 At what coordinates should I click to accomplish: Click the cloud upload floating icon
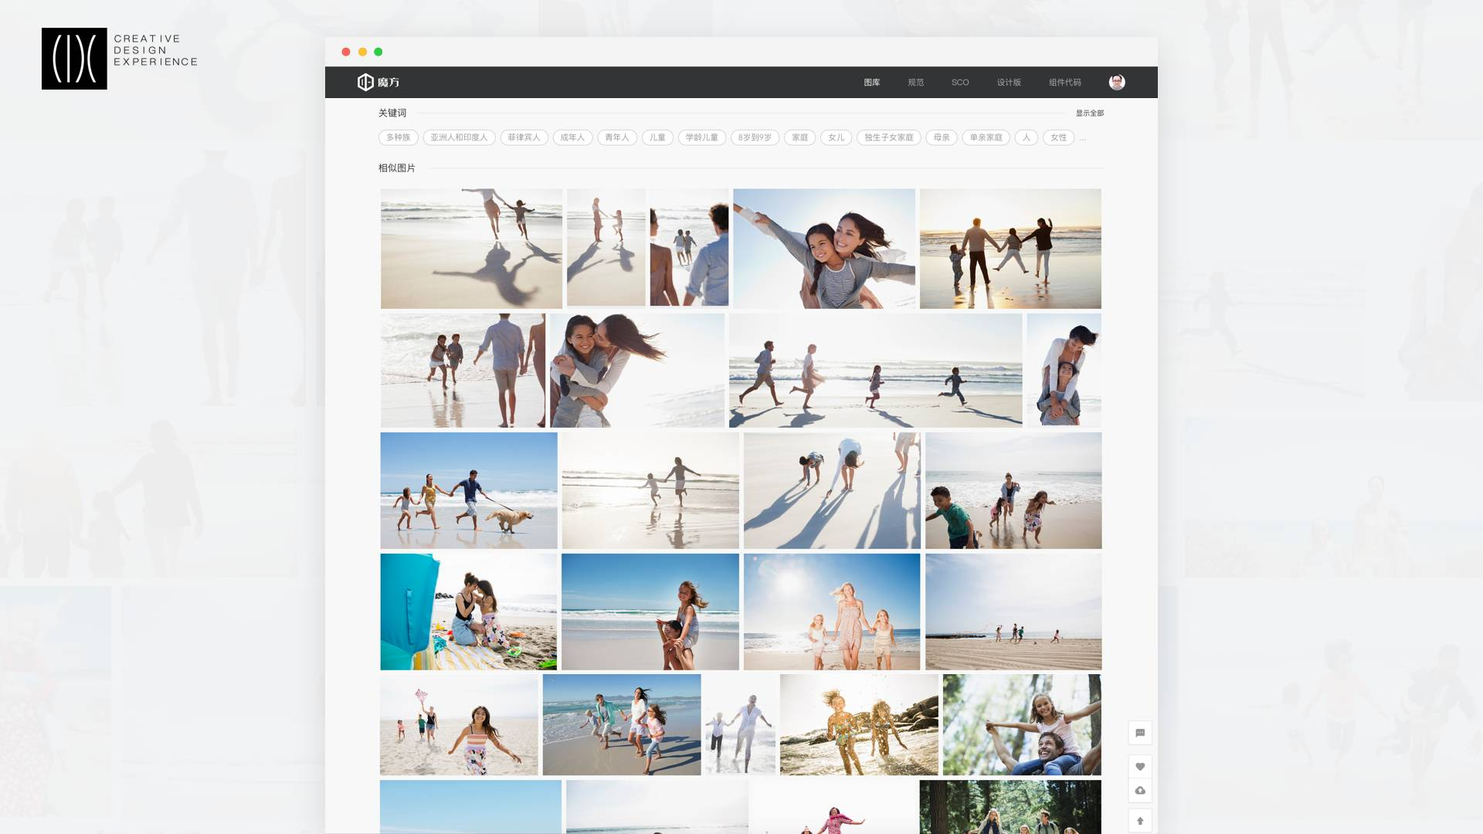pos(1140,791)
